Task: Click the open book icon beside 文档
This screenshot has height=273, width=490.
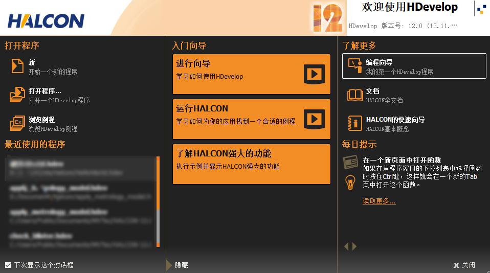Action: click(355, 95)
